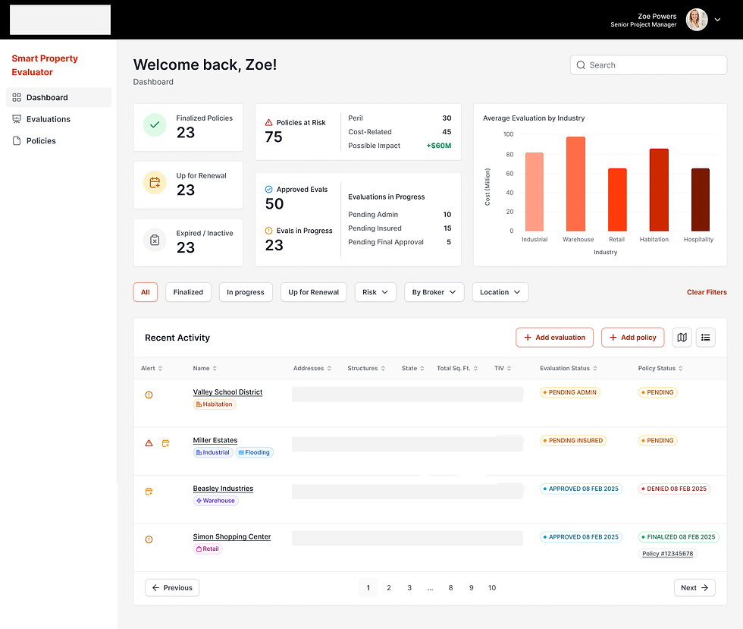Sort table by Name column
This screenshot has width=743, height=629.
point(205,368)
